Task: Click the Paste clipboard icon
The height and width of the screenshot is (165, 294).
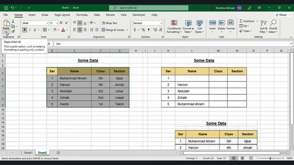Action: click(x=6, y=23)
